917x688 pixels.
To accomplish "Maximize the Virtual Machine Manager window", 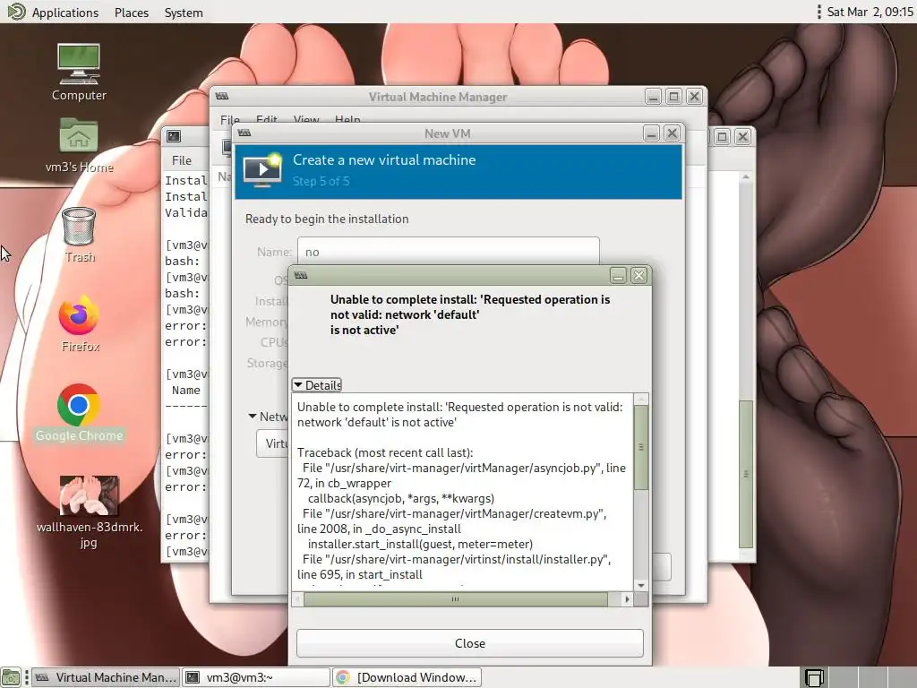I will click(x=673, y=96).
